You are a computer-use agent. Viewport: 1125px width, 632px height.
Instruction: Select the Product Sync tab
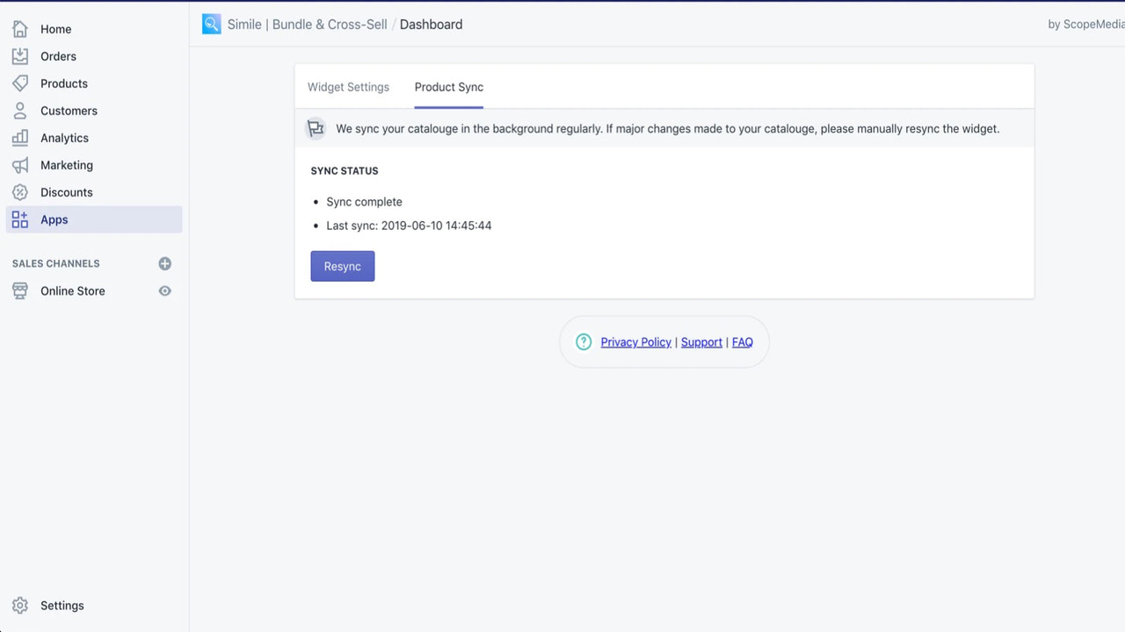(448, 87)
